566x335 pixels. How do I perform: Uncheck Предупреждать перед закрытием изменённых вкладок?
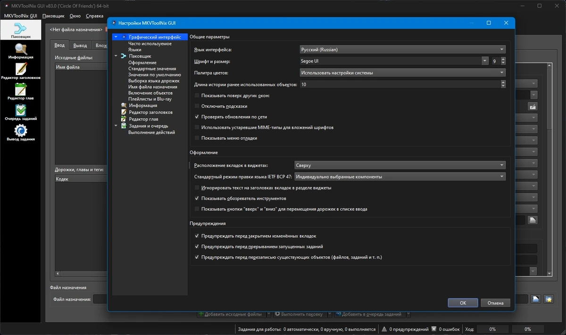(197, 236)
